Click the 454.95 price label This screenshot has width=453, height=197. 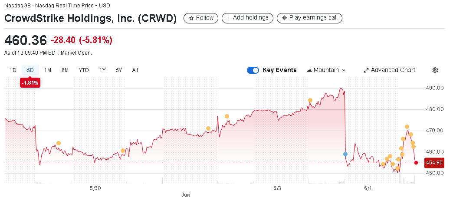(434, 163)
